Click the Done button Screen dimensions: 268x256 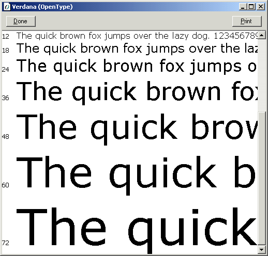21,21
